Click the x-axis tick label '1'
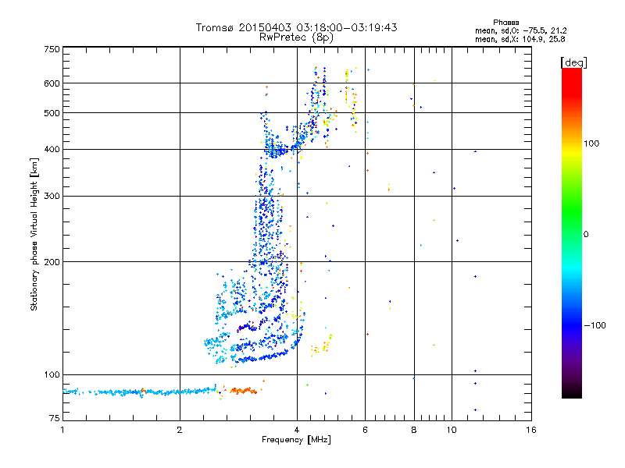This screenshot has height=468, width=625. click(62, 430)
